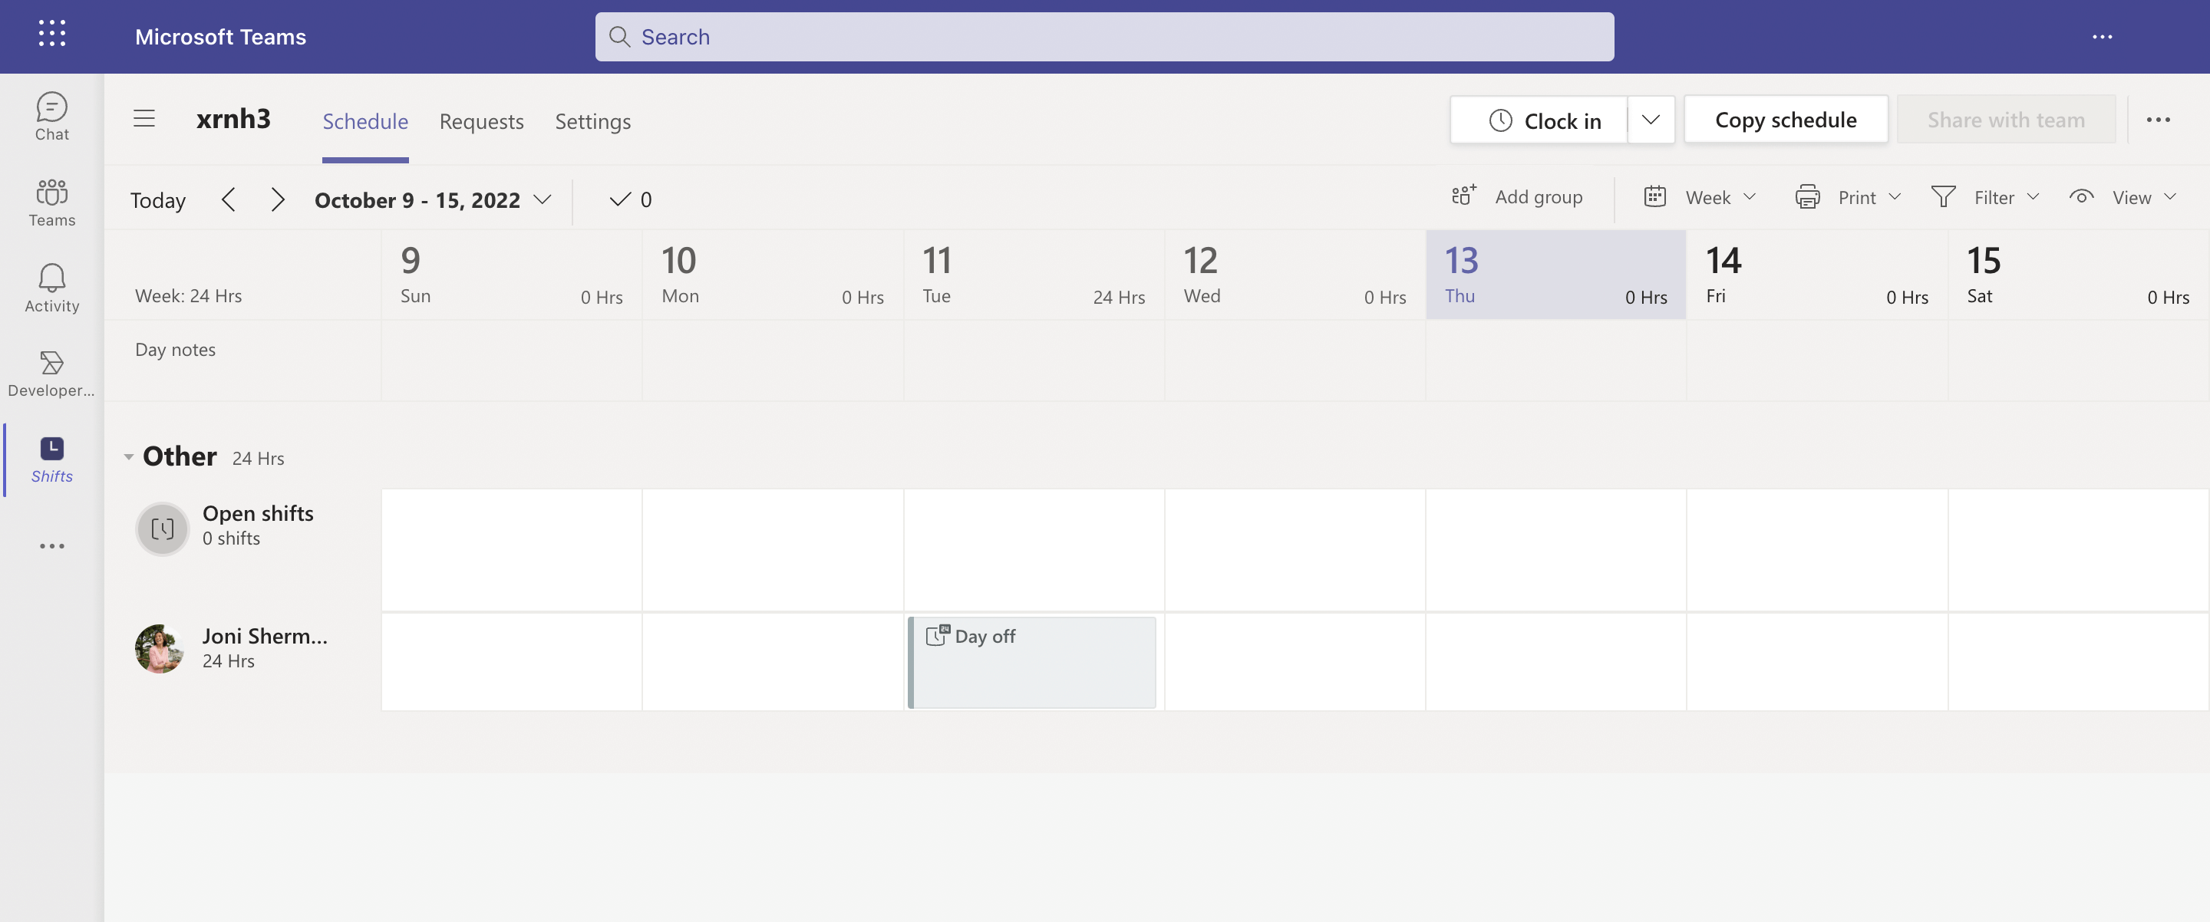This screenshot has width=2210, height=922.
Task: Click the Clock in button
Action: (1539, 119)
